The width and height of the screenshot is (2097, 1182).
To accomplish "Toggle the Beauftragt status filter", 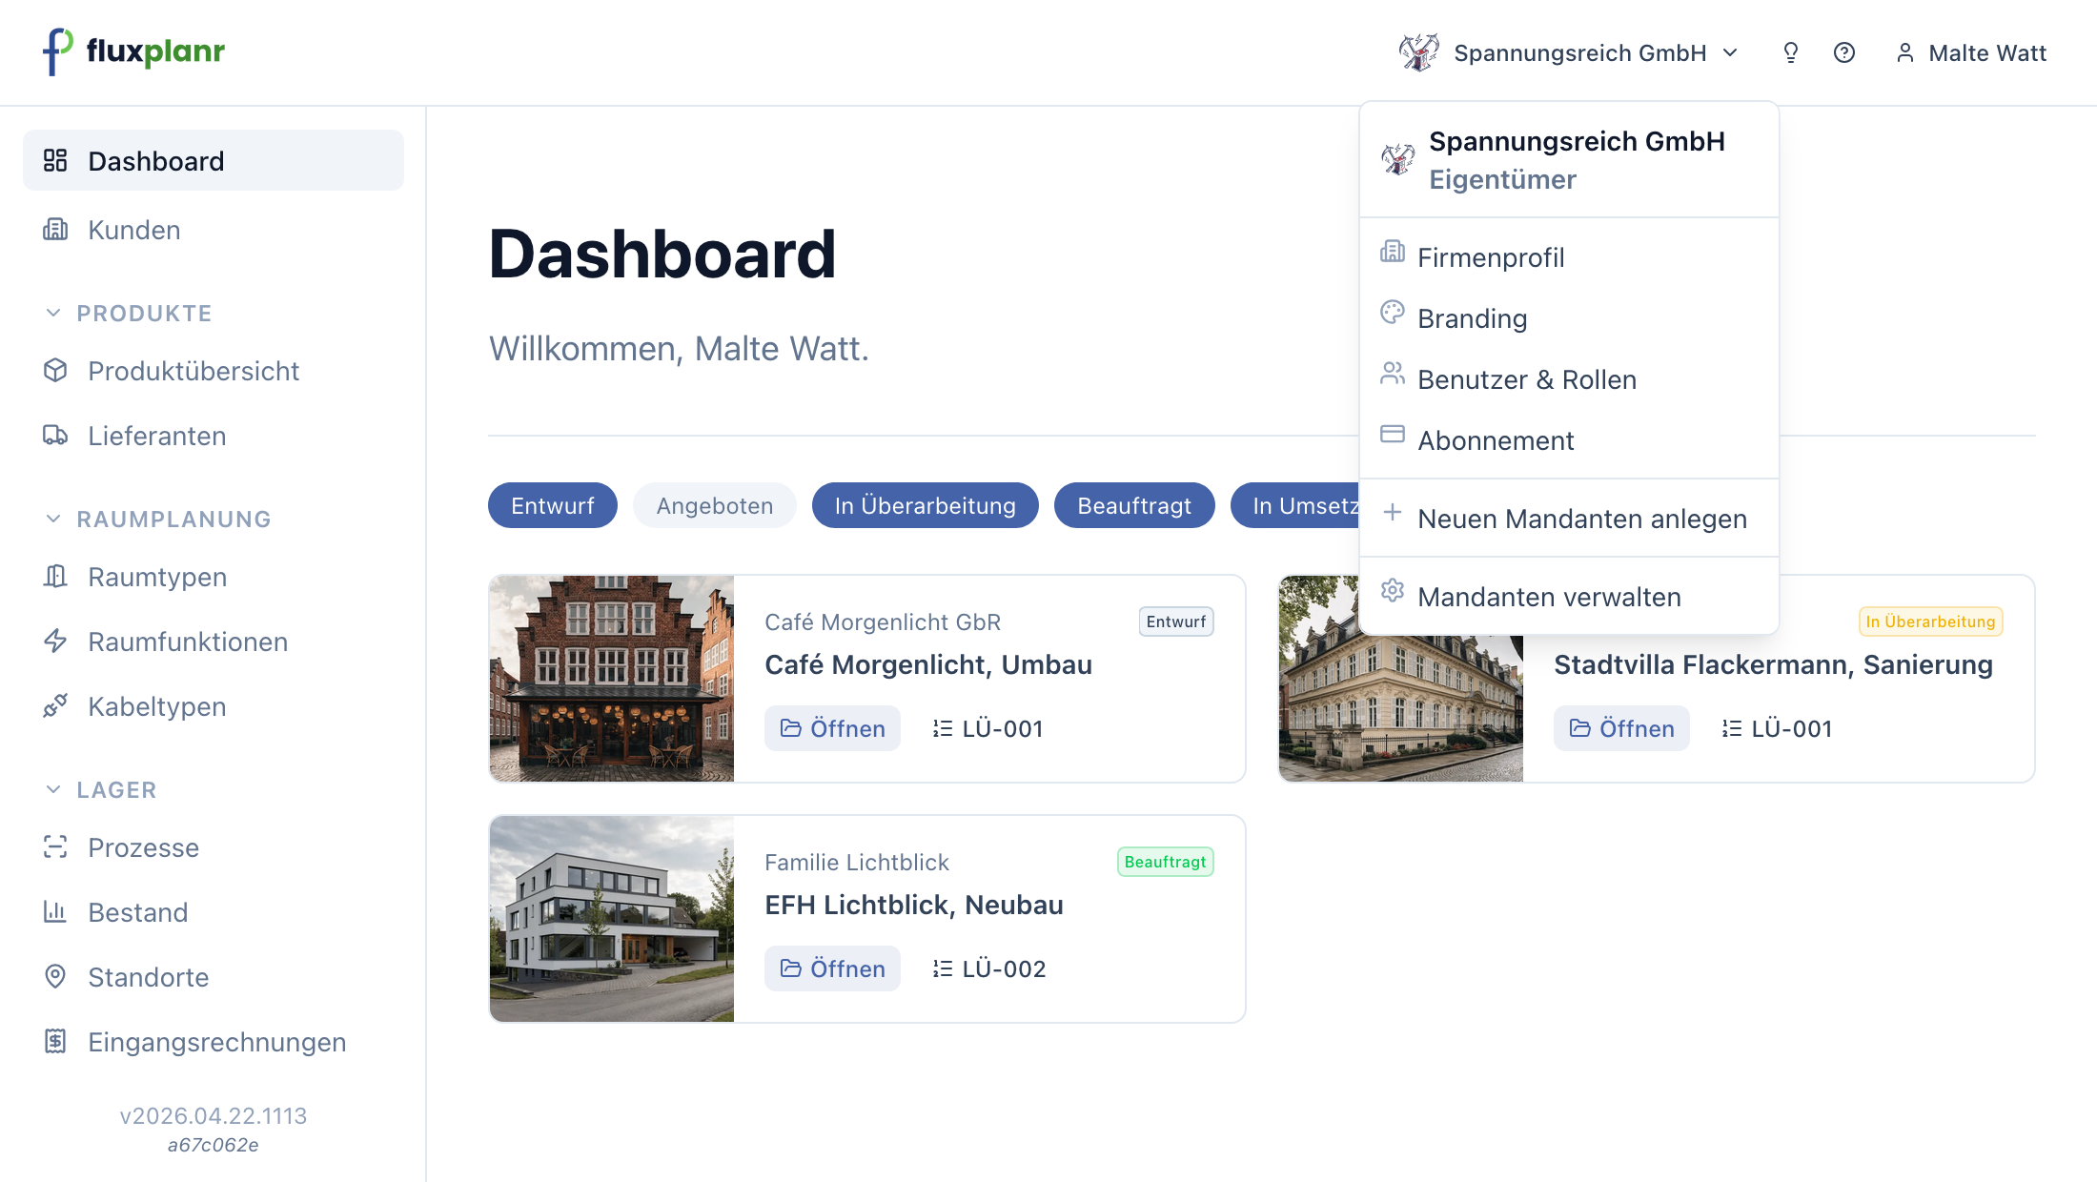I will pyautogui.click(x=1134, y=505).
